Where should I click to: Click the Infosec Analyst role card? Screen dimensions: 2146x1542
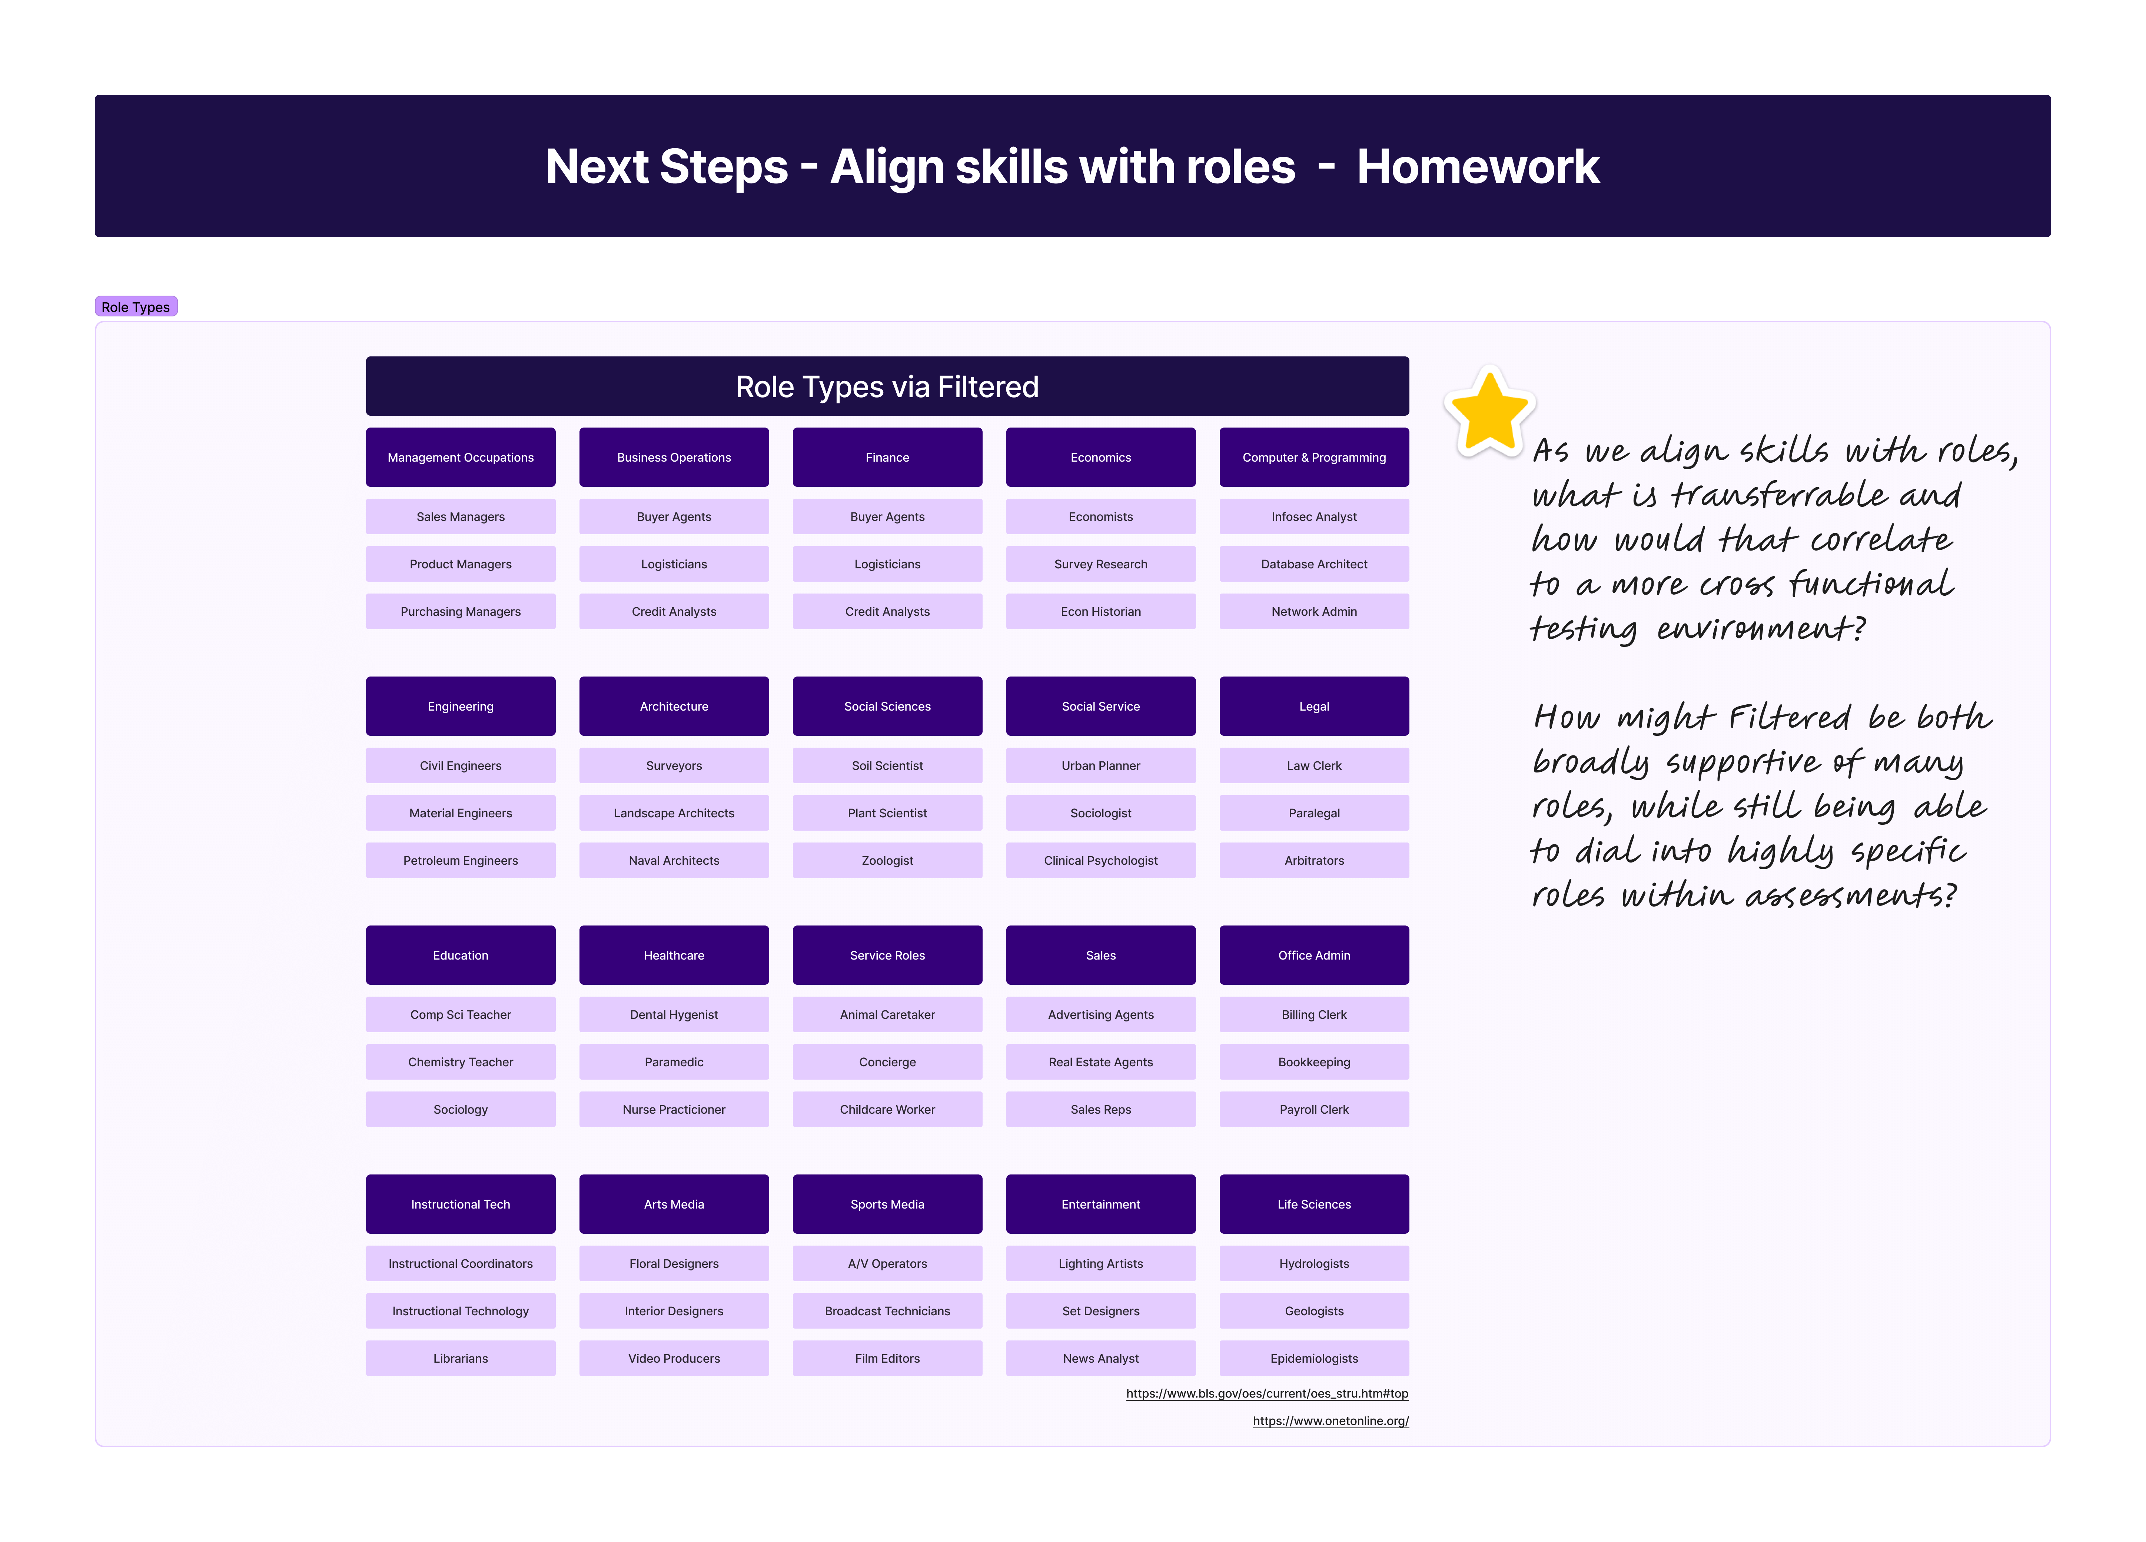(1313, 516)
